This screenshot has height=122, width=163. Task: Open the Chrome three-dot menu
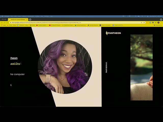pyautogui.click(x=161, y=22)
